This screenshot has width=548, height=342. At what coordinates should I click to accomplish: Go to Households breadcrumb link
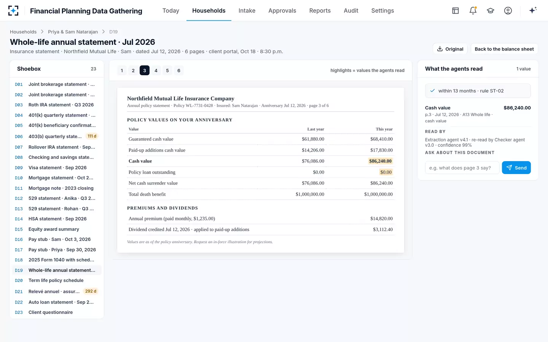23,32
